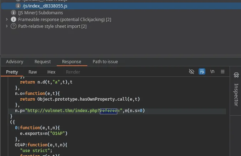Toggle show non-printable characters (\n)
This screenshot has width=241, height=156.
212,71
